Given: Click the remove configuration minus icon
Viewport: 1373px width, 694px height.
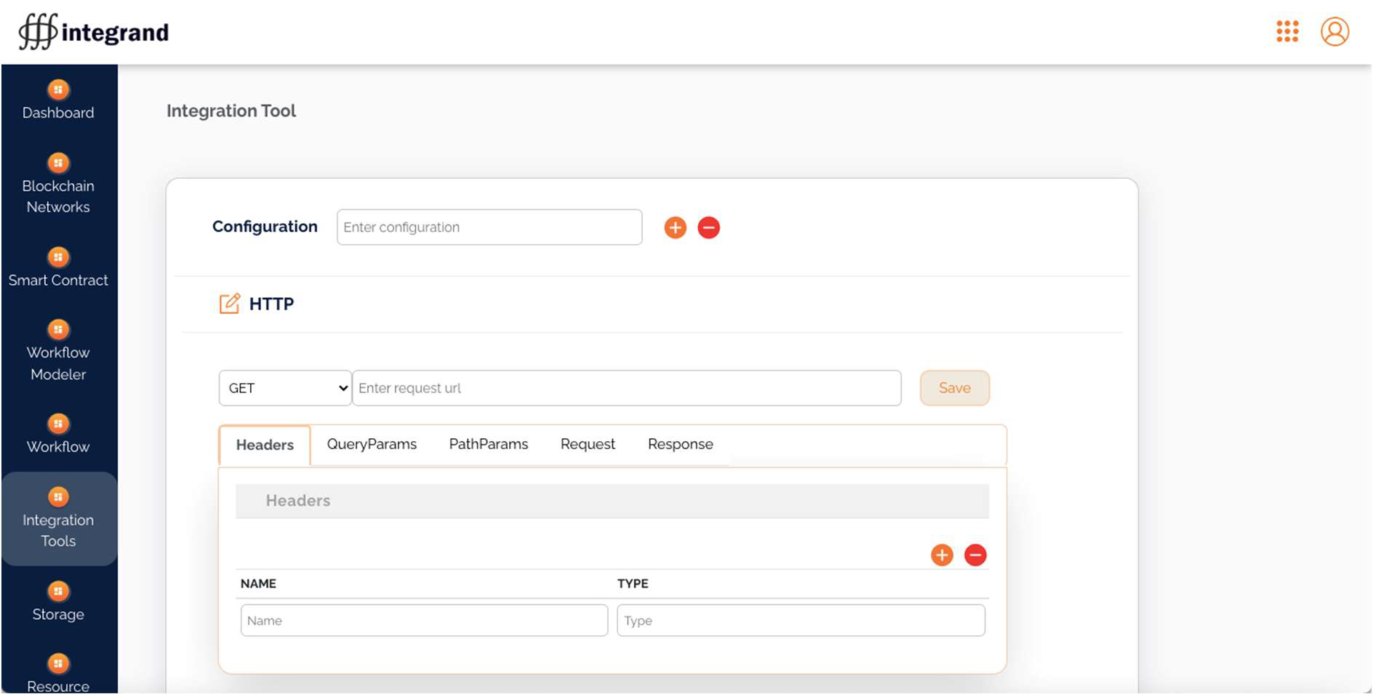Looking at the screenshot, I should point(708,227).
